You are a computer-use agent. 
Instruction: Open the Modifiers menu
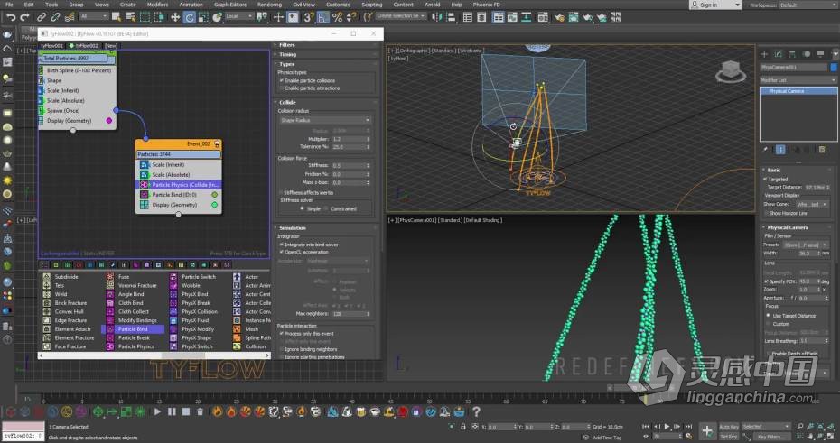pos(157,5)
